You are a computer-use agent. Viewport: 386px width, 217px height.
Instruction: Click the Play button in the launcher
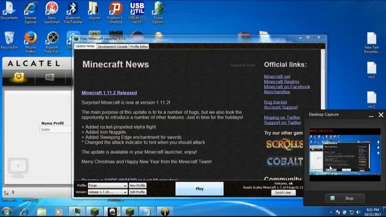click(x=200, y=189)
